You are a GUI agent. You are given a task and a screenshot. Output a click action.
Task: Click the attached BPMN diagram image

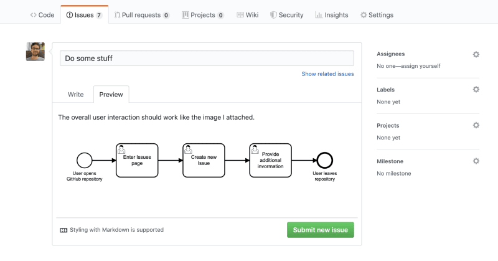[x=202, y=162]
